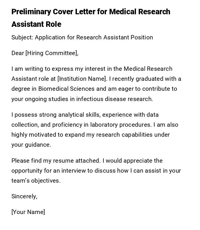Click the 'Assistant Role' heading line
Screen dimensions: 200x230
[x=36, y=24]
